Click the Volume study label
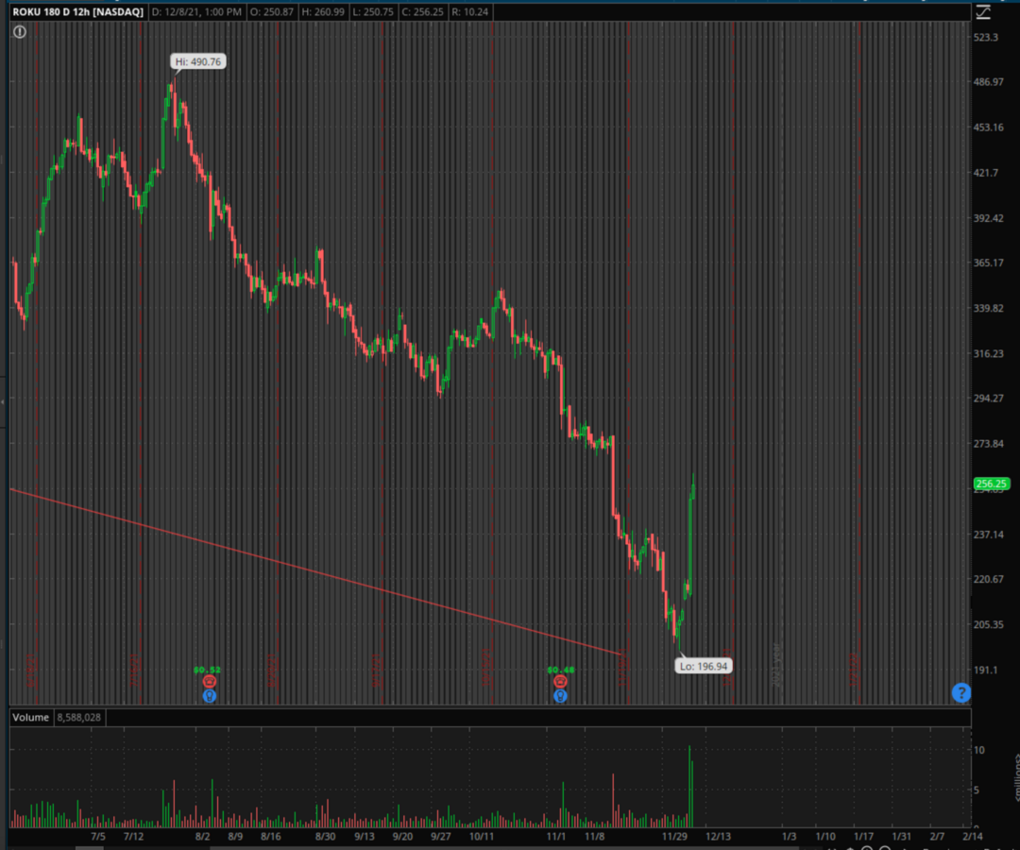Image resolution: width=1020 pixels, height=850 pixels. [x=30, y=718]
